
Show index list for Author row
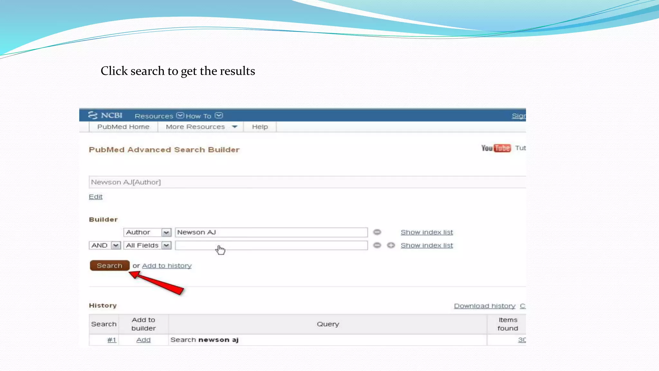pos(427,232)
